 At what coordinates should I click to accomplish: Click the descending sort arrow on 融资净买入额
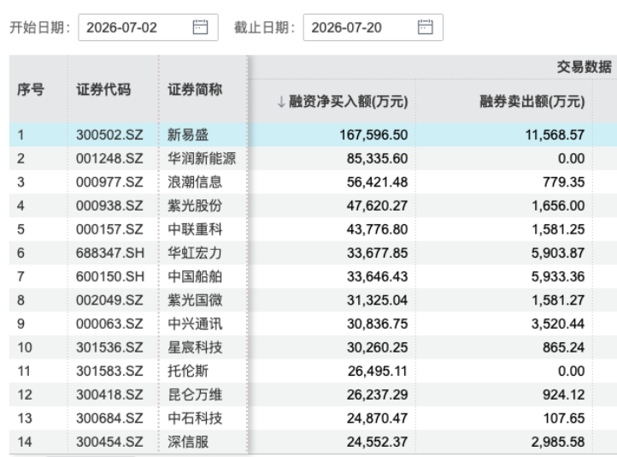point(281,102)
